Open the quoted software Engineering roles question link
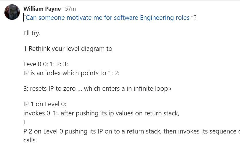Screen dimensions: 240x149 (108, 18)
